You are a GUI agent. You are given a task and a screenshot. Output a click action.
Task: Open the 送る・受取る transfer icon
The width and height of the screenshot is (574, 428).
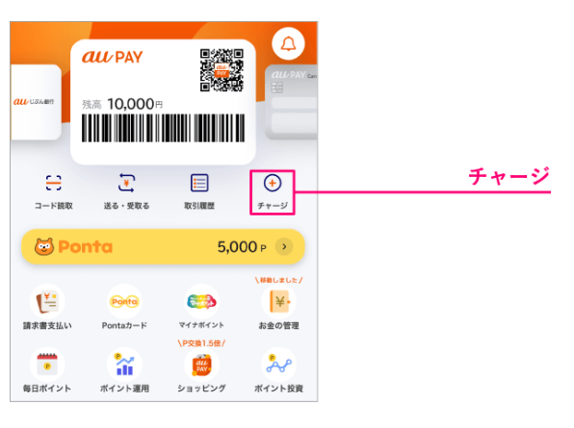(126, 183)
